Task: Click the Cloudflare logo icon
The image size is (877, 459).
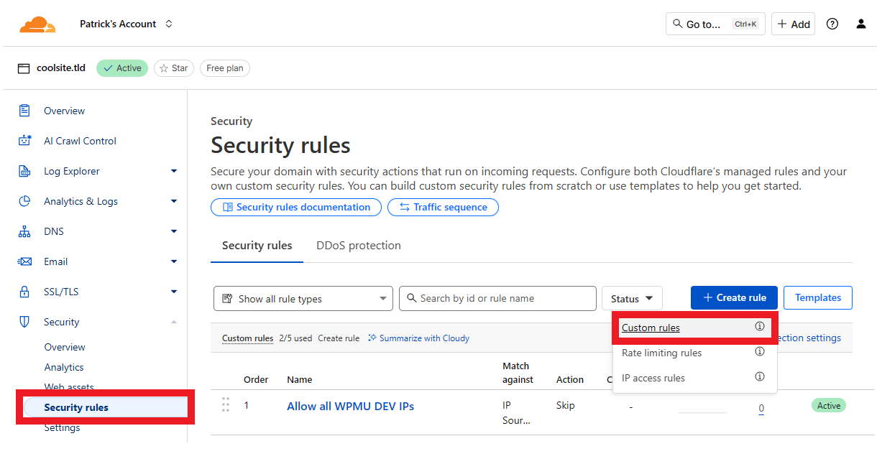Action: pyautogui.click(x=37, y=24)
